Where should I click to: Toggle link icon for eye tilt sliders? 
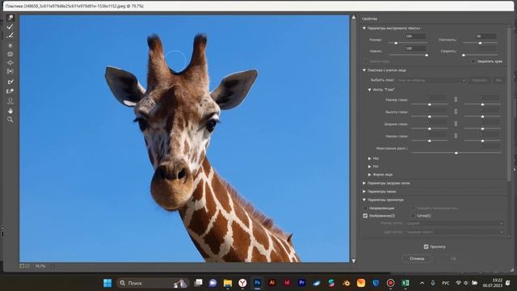(x=456, y=136)
